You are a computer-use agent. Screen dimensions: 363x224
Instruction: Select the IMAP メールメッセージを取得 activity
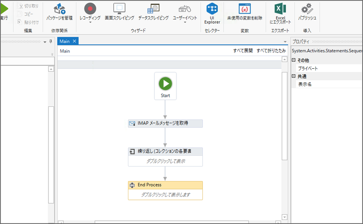click(165, 124)
